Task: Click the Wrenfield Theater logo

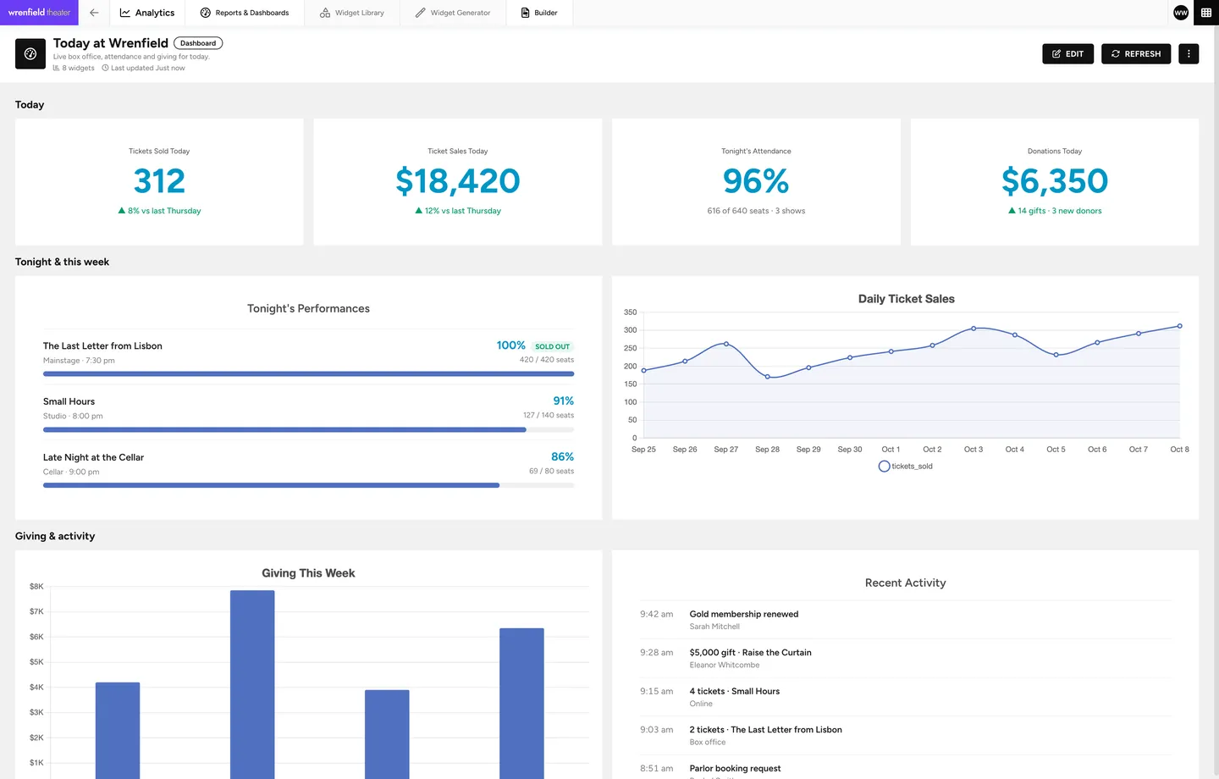Action: (39, 13)
